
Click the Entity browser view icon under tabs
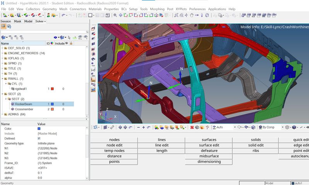pyautogui.click(x=3, y=26)
